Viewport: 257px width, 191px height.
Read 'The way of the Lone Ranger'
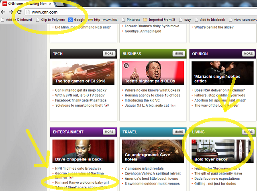point(216,106)
